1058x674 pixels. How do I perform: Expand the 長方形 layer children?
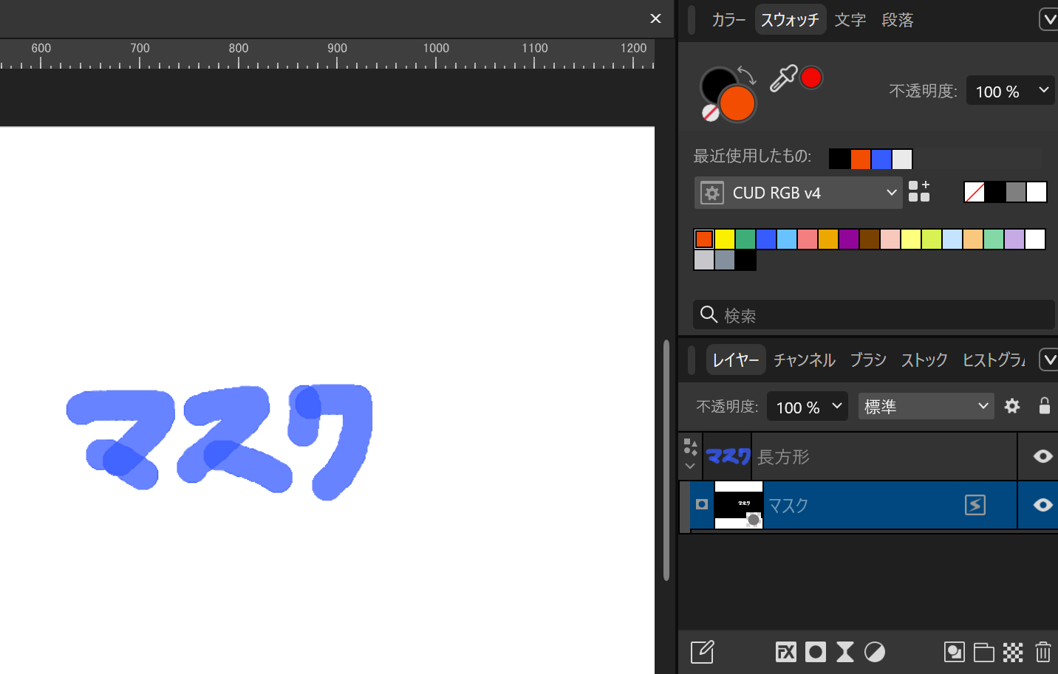(690, 465)
